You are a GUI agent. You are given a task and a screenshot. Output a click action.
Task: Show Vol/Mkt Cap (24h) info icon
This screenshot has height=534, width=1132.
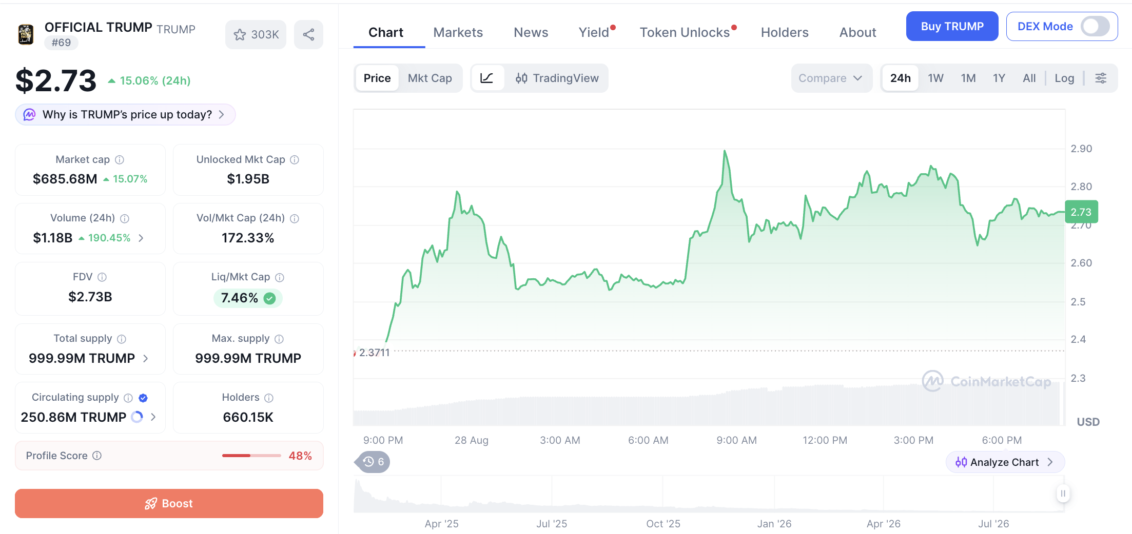(295, 218)
